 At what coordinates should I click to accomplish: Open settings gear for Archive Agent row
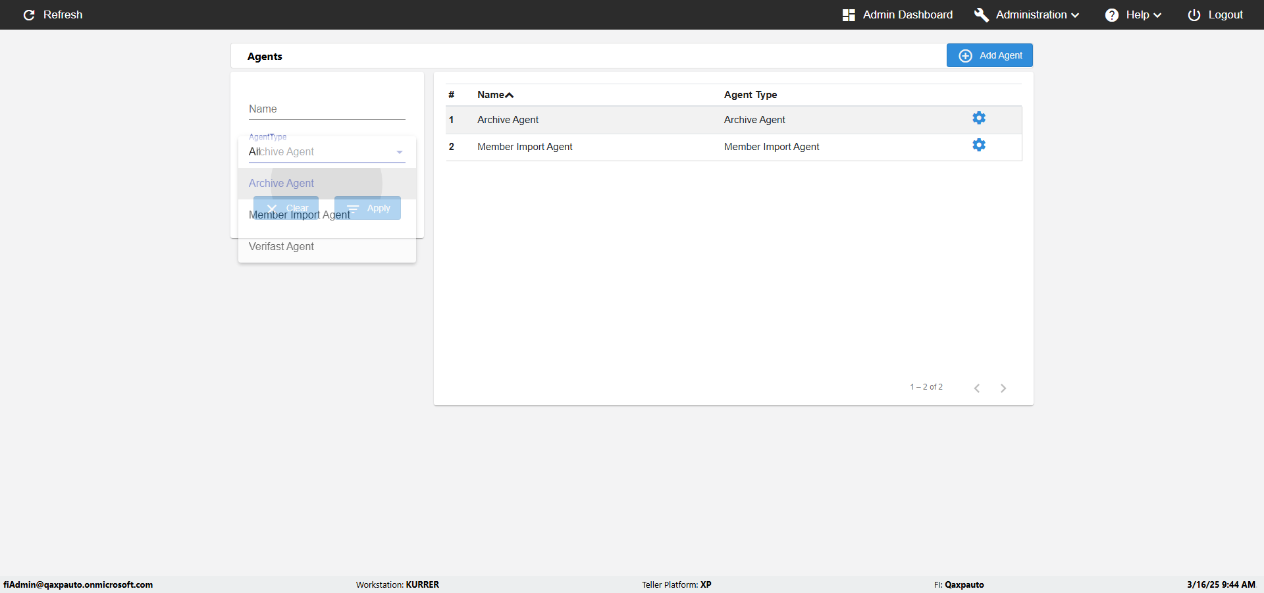(x=979, y=118)
